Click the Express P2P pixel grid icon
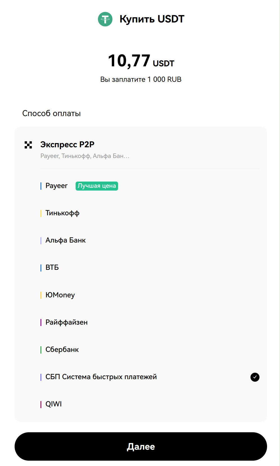 (x=28, y=145)
